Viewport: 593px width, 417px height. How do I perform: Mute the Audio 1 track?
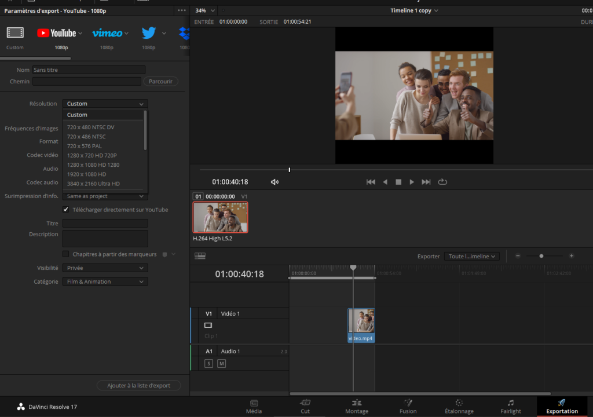coord(221,363)
